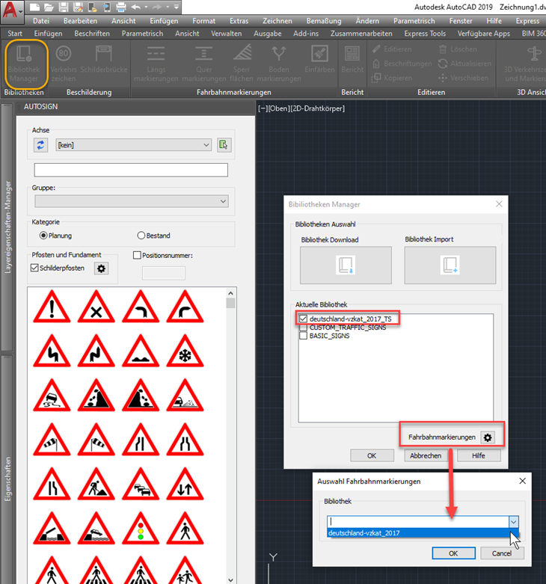
Task: Click the Bibliothek Import button icon
Action: 450,265
